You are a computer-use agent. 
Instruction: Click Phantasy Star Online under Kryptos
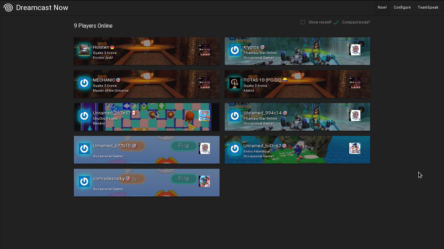(x=260, y=53)
